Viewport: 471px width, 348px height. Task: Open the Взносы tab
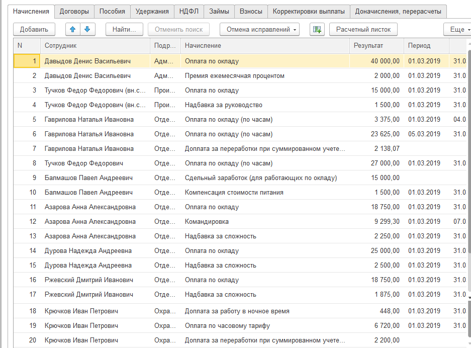click(x=251, y=11)
